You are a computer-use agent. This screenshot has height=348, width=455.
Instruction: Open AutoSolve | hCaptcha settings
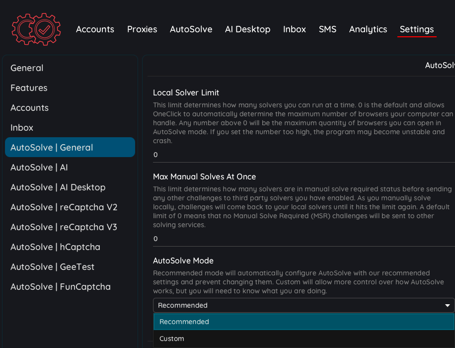tap(55, 247)
